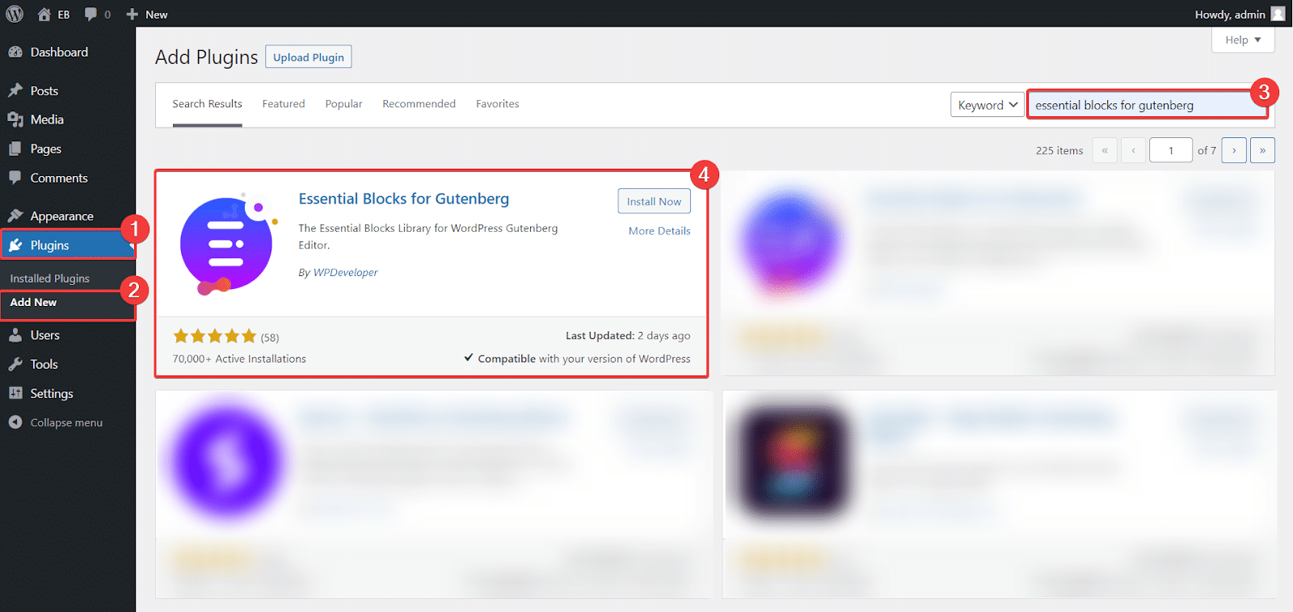The height and width of the screenshot is (612, 1293).
Task: Click the Plugins plug icon
Action: (15, 245)
